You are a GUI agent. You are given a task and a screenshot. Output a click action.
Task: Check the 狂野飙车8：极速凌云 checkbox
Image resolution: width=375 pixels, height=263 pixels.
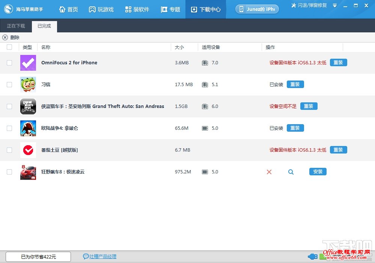9,172
